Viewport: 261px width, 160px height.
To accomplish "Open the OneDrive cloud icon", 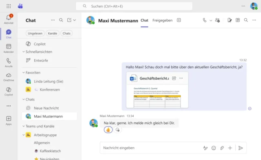I will [x=9, y=75].
